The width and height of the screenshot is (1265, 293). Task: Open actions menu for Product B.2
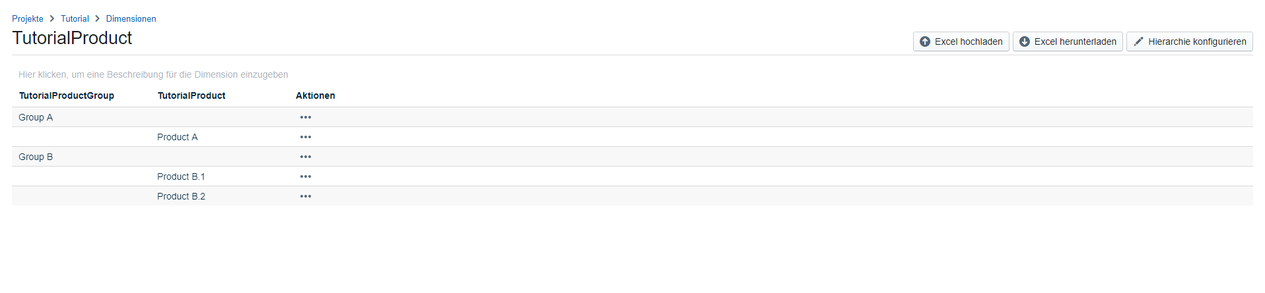pyautogui.click(x=305, y=196)
